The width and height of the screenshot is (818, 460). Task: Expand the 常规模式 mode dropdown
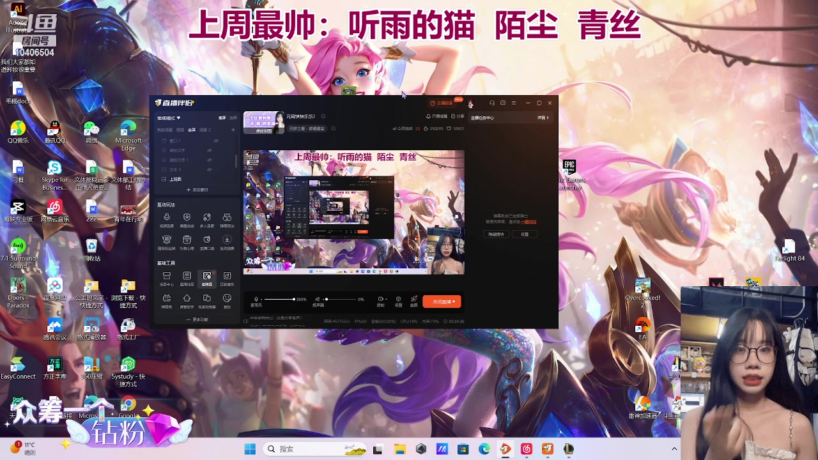169,118
